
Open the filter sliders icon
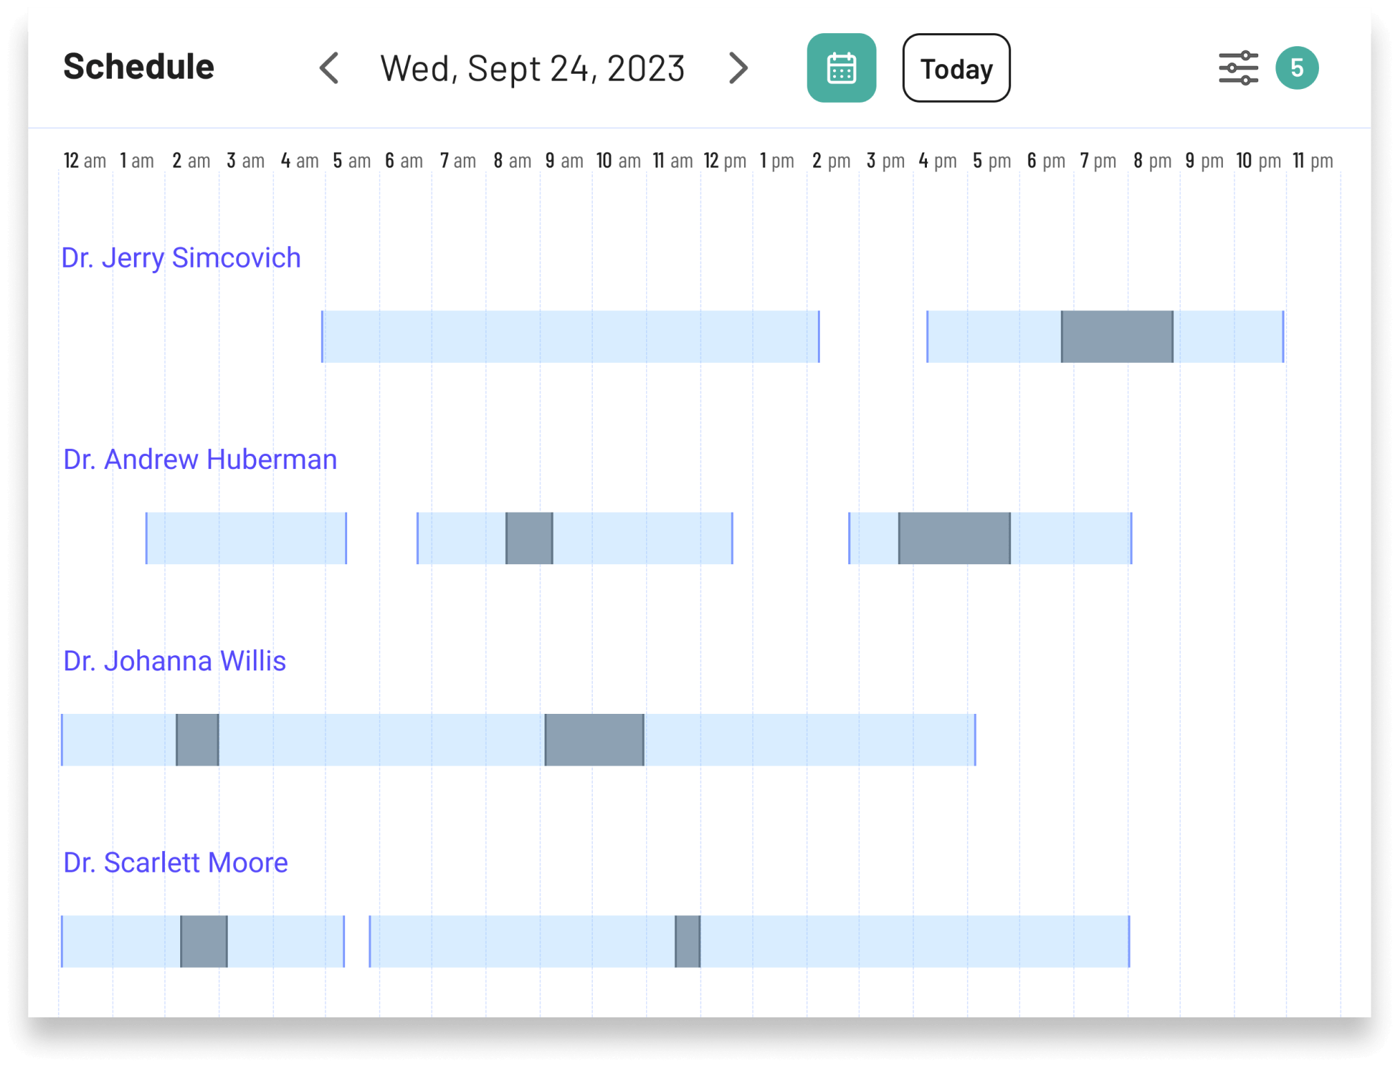pos(1237,68)
